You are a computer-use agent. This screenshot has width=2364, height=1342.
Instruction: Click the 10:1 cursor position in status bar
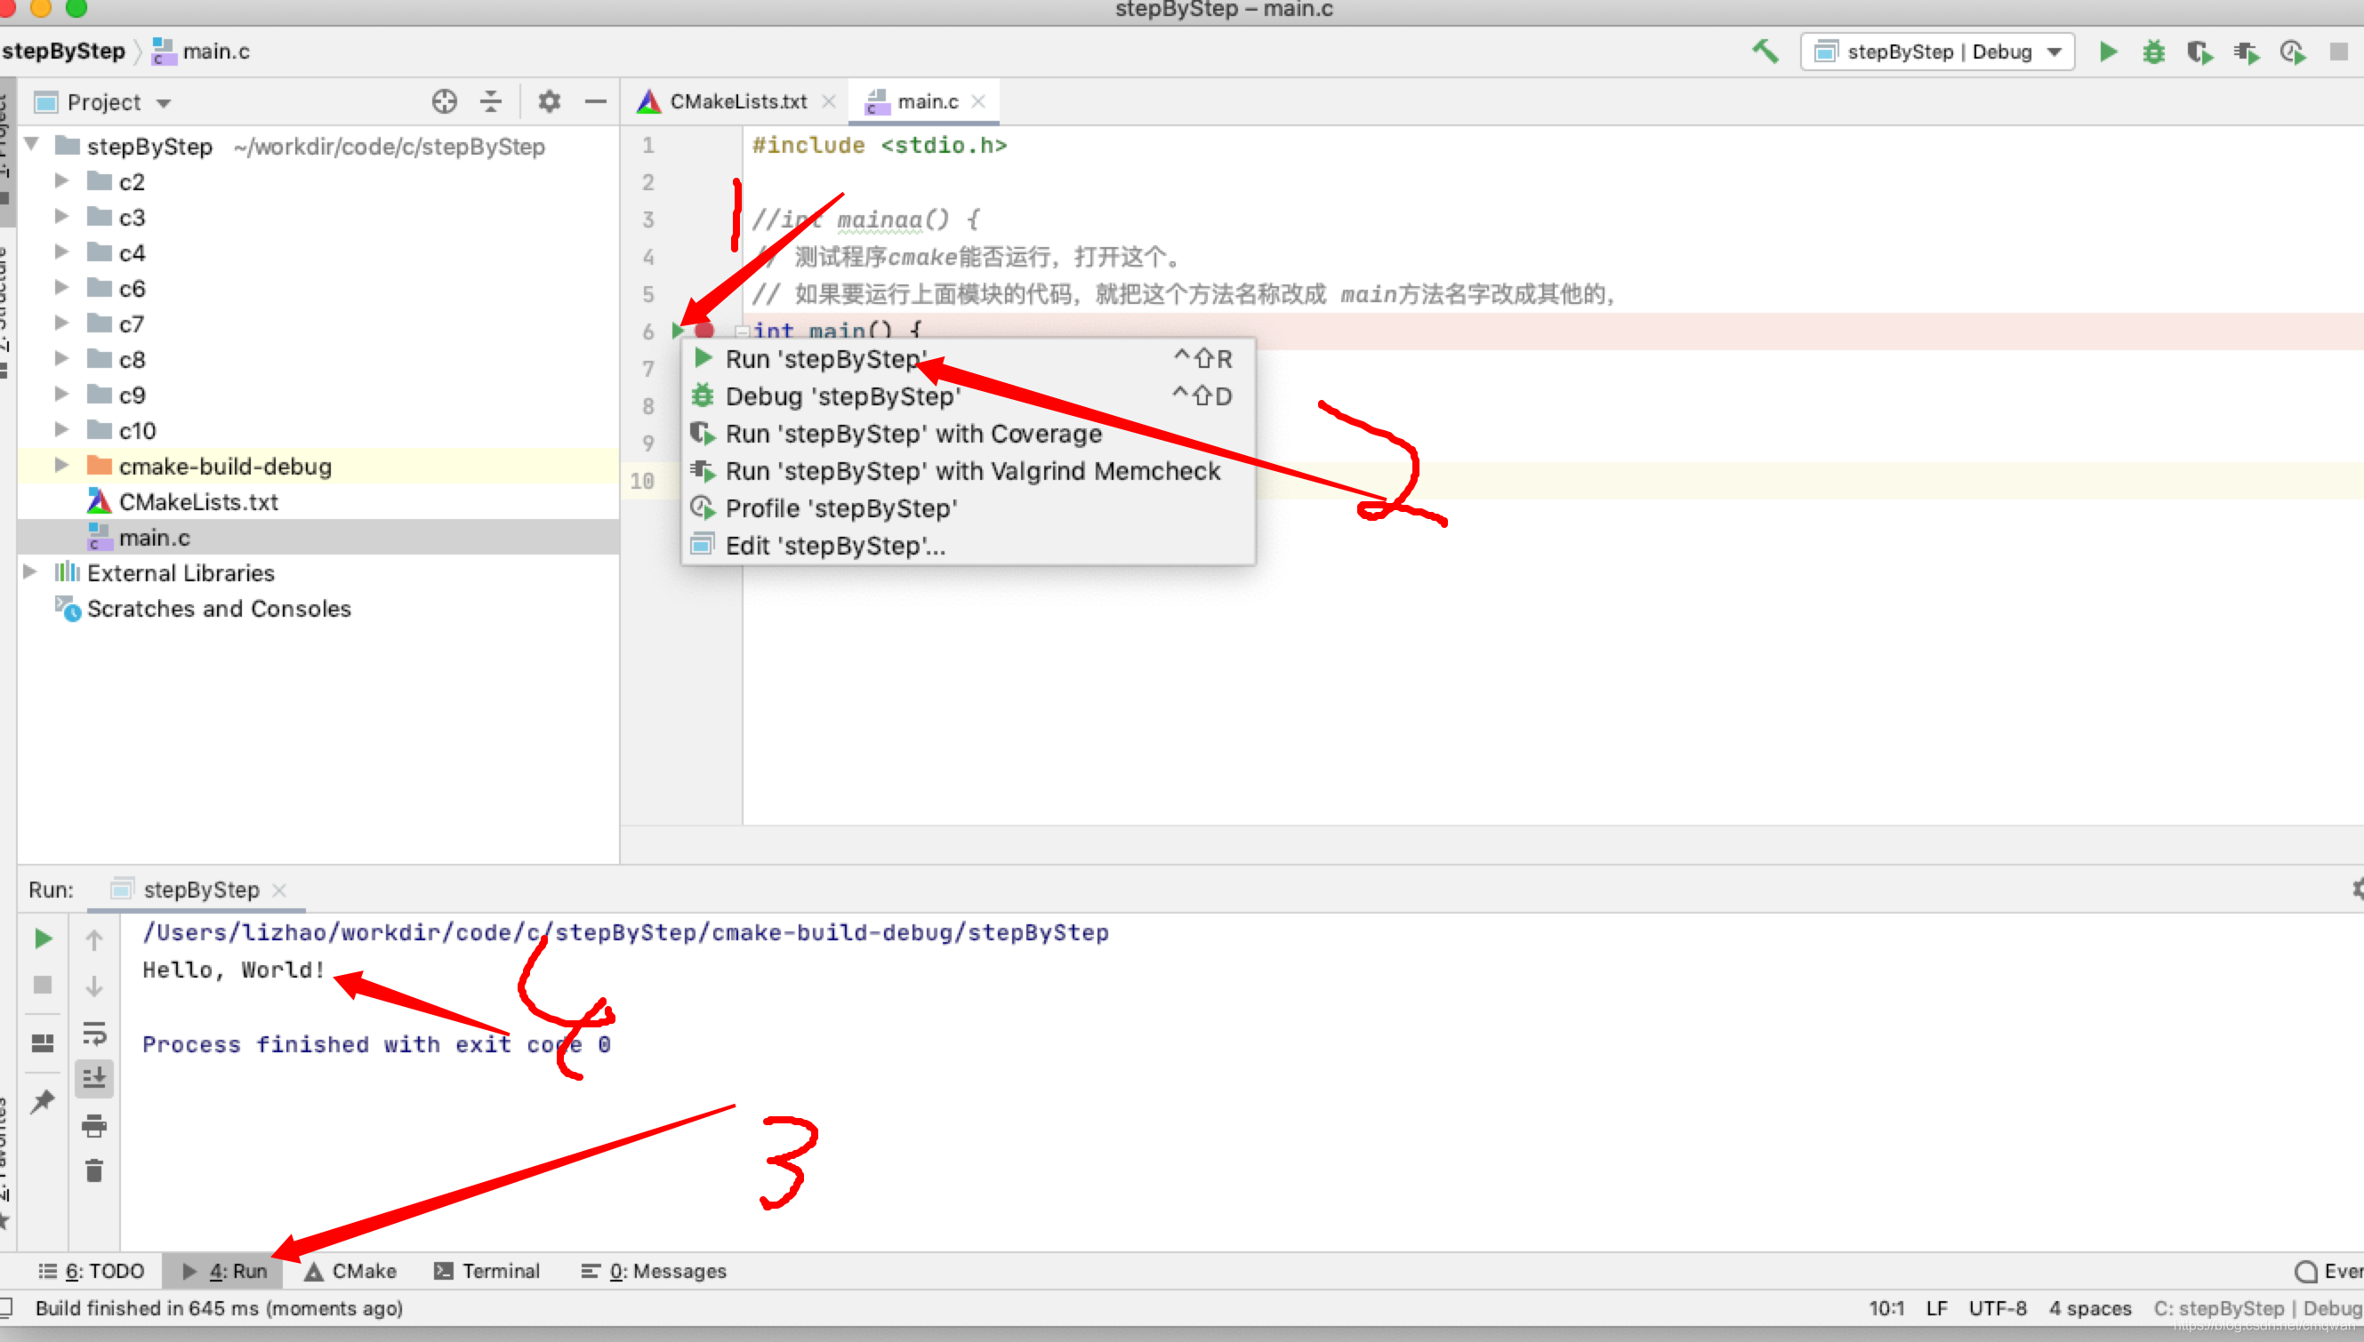(x=1886, y=1308)
